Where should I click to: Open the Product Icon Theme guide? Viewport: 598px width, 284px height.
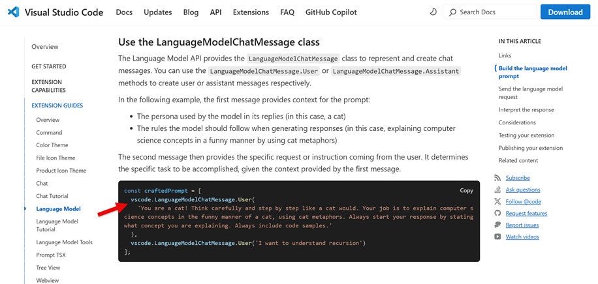click(61, 171)
